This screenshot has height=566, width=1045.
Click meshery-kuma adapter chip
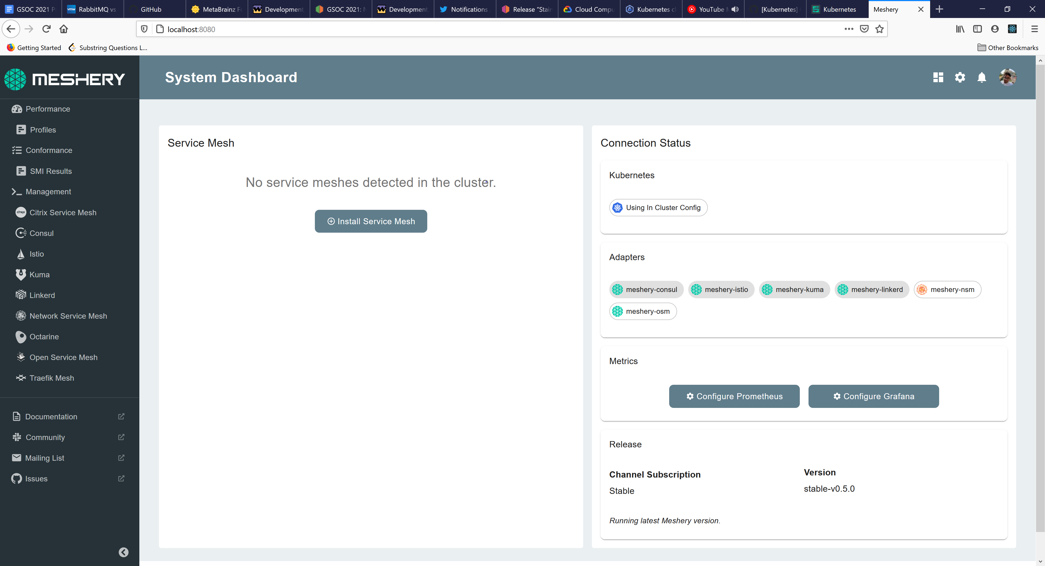pos(794,289)
